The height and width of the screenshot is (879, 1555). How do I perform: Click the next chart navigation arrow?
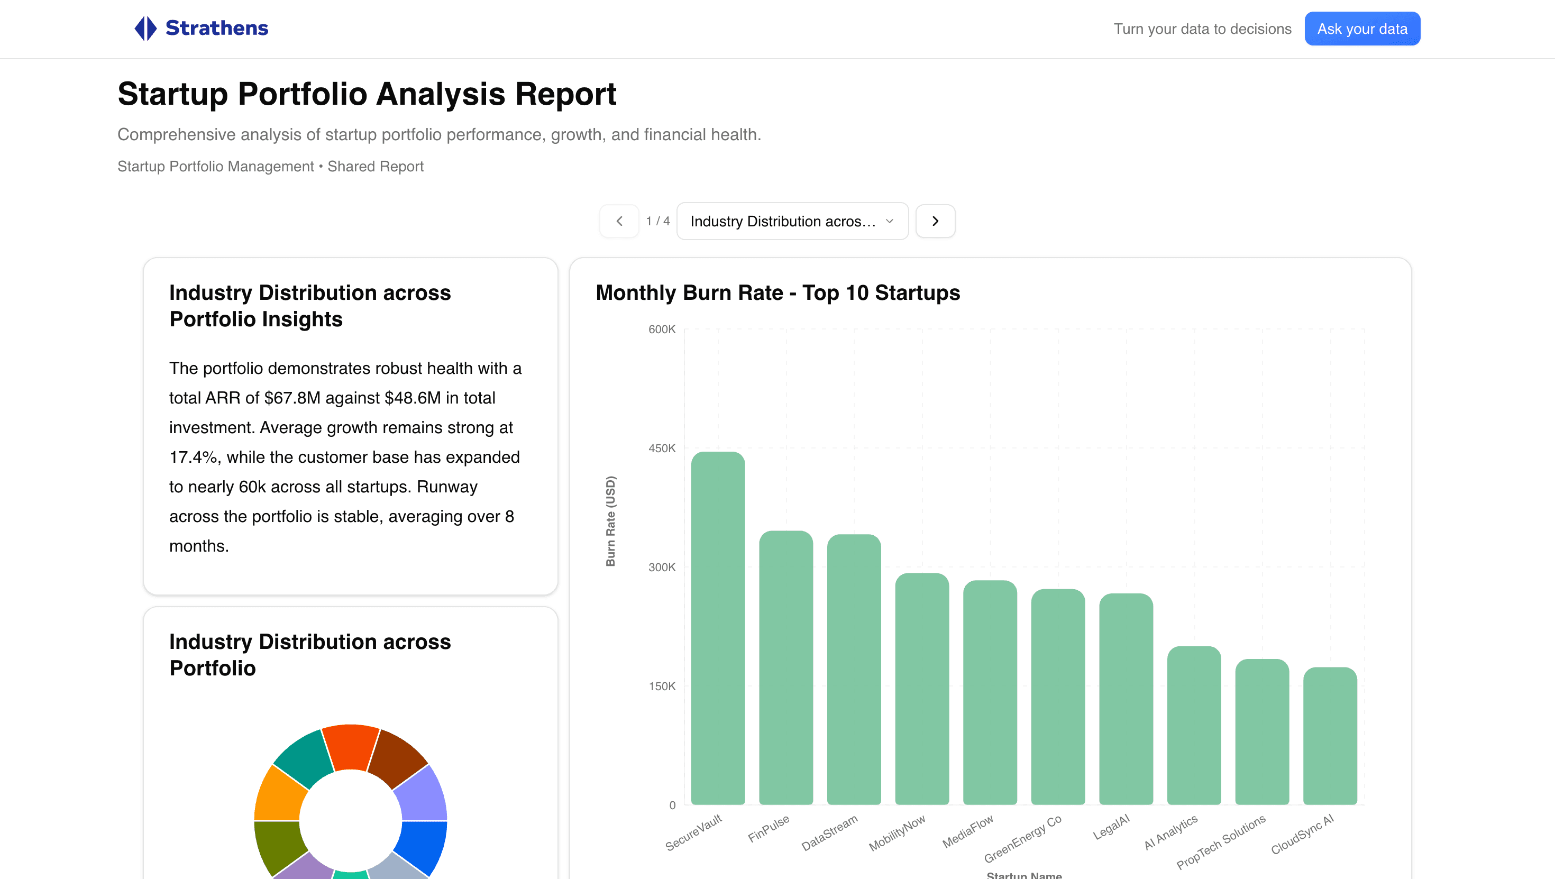935,221
